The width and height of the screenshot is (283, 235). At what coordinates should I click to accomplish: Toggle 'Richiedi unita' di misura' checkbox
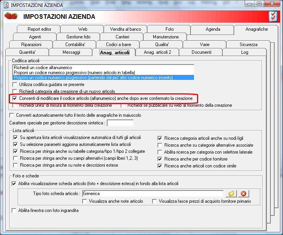(15, 105)
